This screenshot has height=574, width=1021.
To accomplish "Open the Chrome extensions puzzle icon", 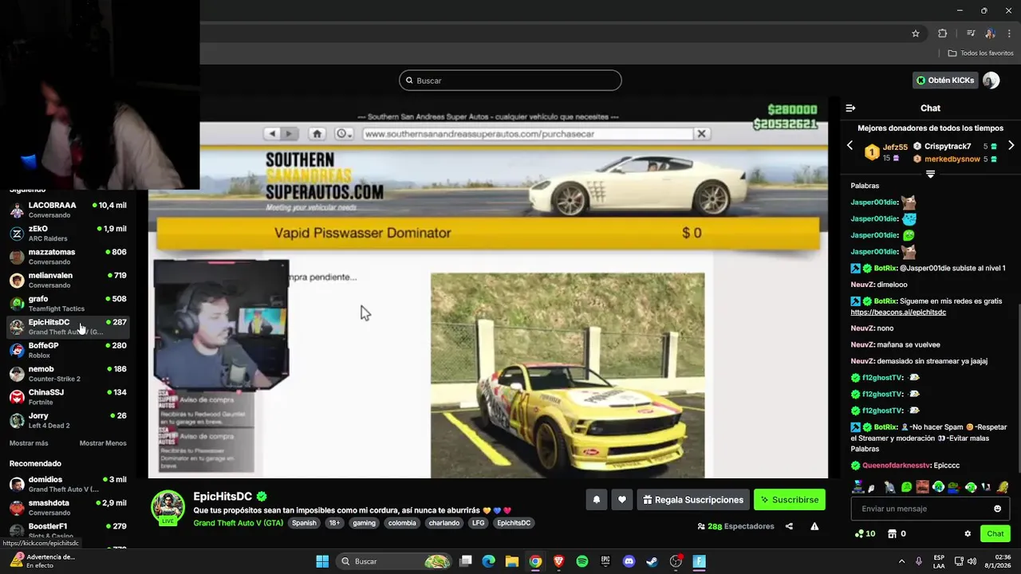I will pos(943,33).
